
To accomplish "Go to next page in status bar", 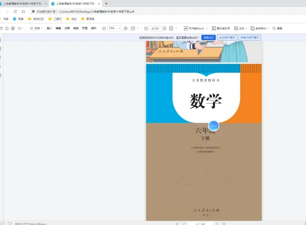I will (x=217, y=224).
